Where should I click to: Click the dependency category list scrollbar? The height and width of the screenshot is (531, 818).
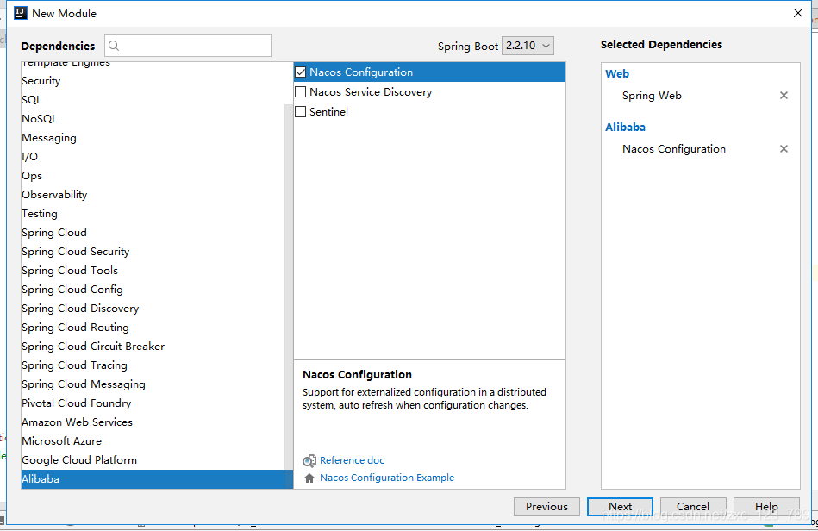pos(289,287)
